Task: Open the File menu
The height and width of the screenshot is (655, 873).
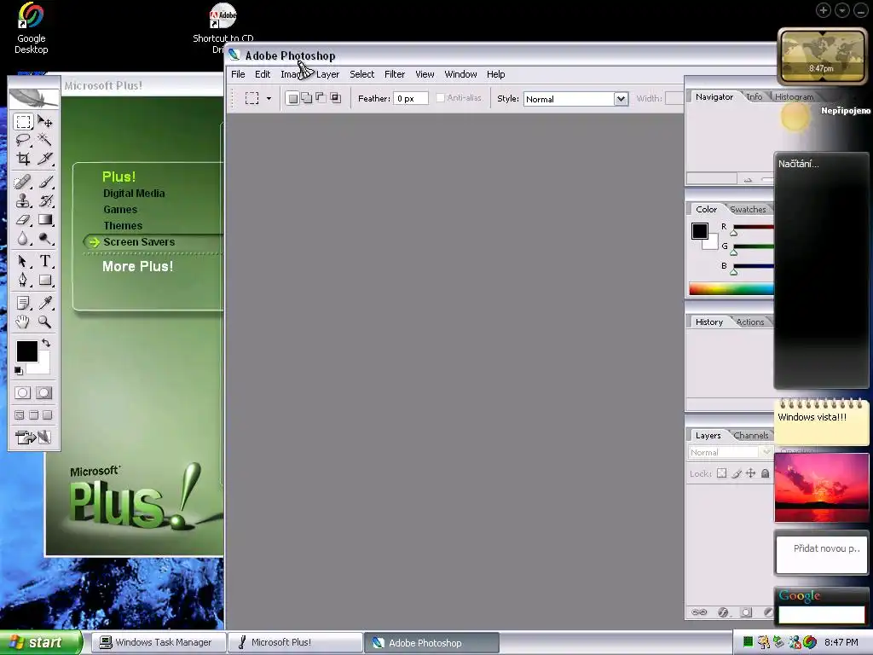Action: click(x=238, y=74)
